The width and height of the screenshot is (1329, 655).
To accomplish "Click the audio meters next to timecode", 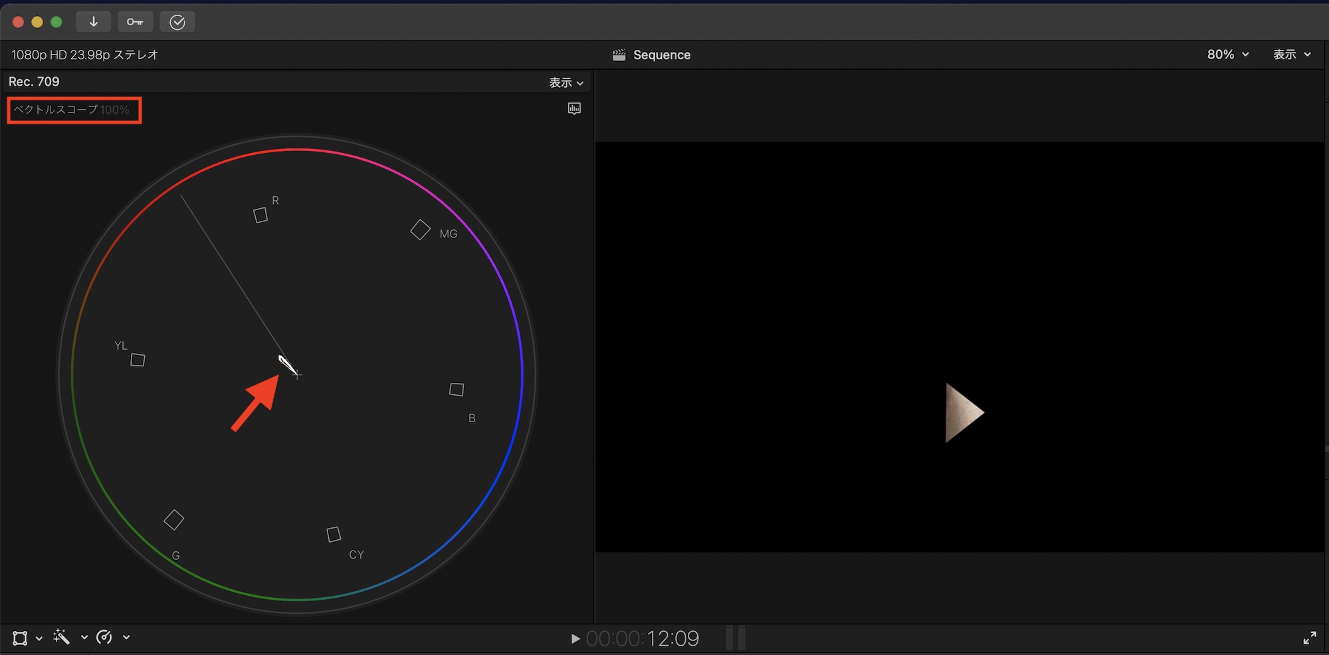I will tap(736, 638).
